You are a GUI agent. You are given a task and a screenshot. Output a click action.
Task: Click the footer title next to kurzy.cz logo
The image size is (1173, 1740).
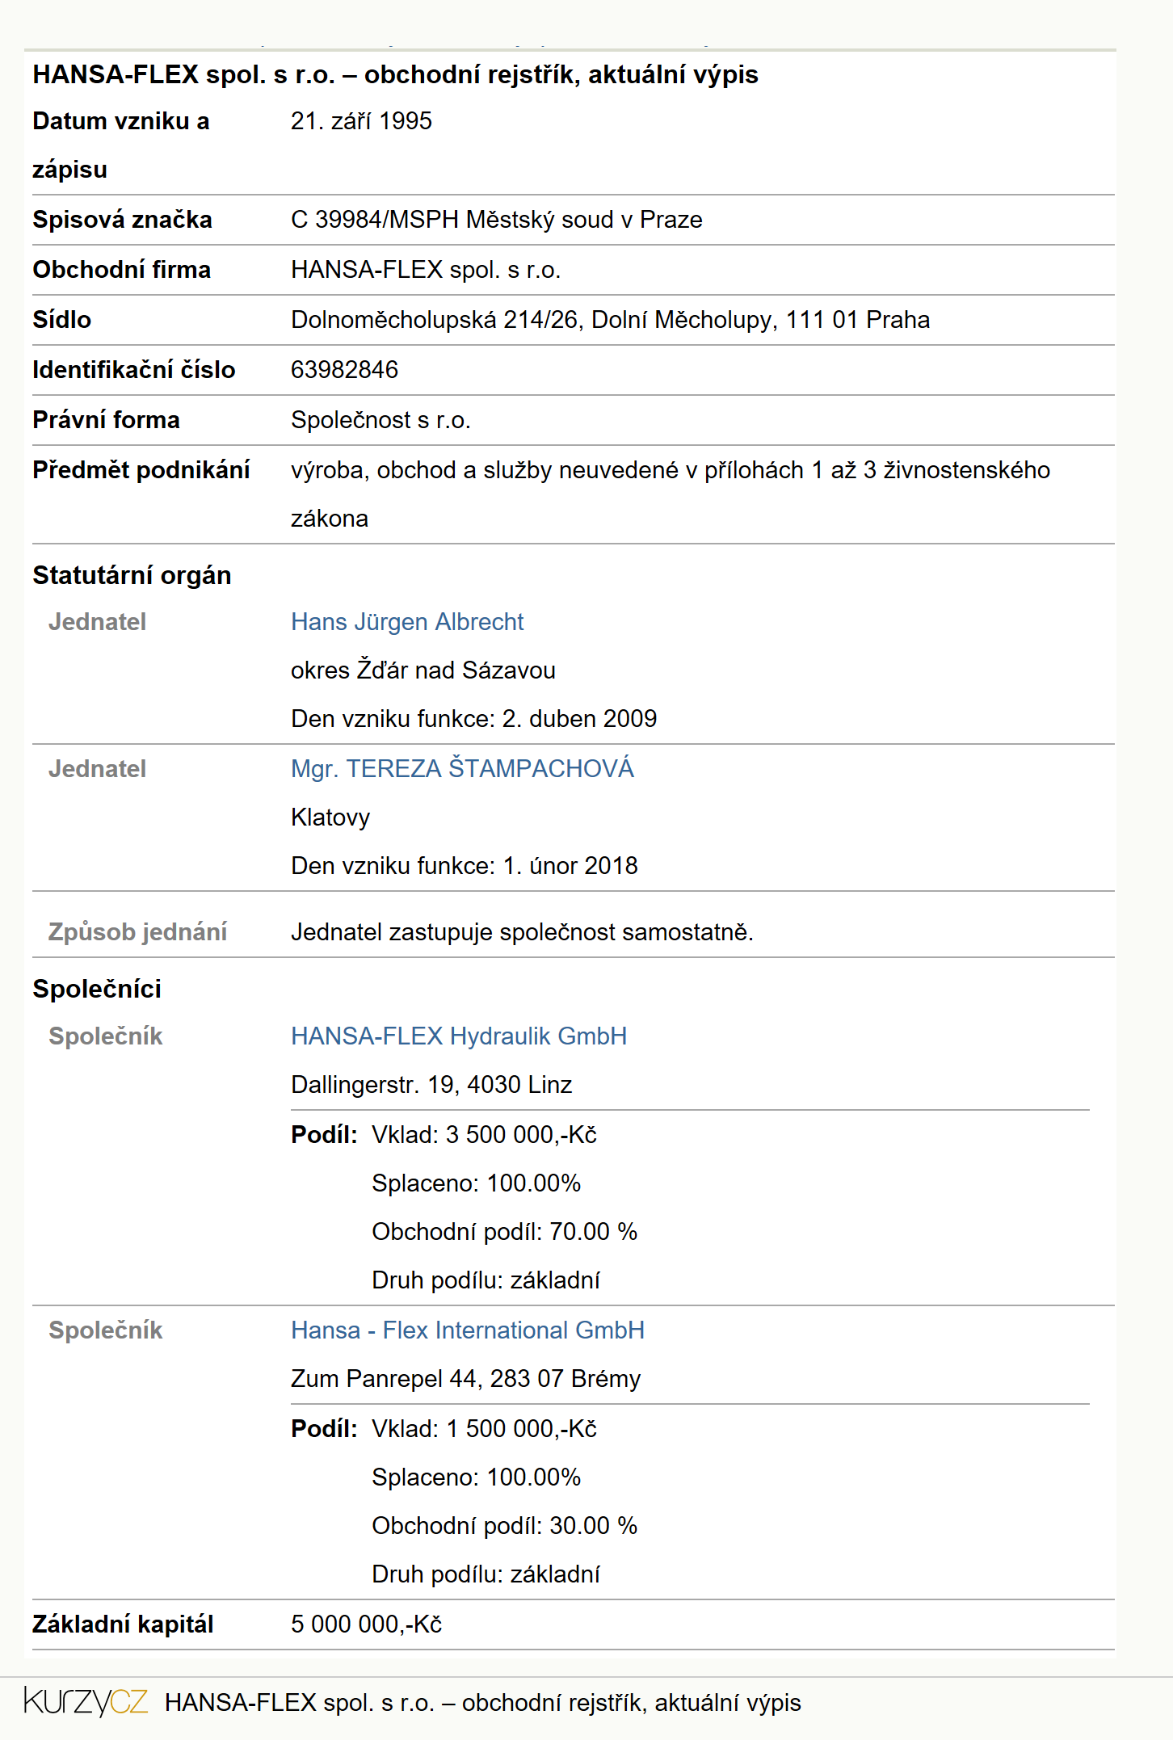tap(483, 1703)
